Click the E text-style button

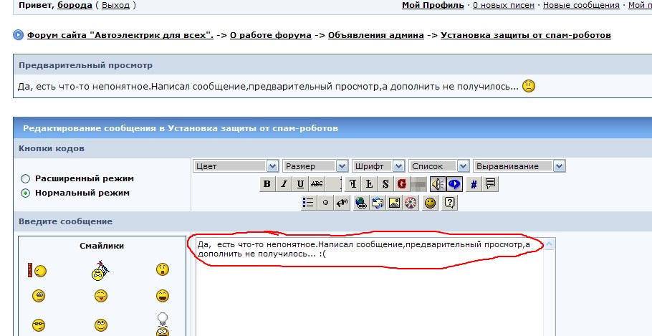tap(369, 184)
